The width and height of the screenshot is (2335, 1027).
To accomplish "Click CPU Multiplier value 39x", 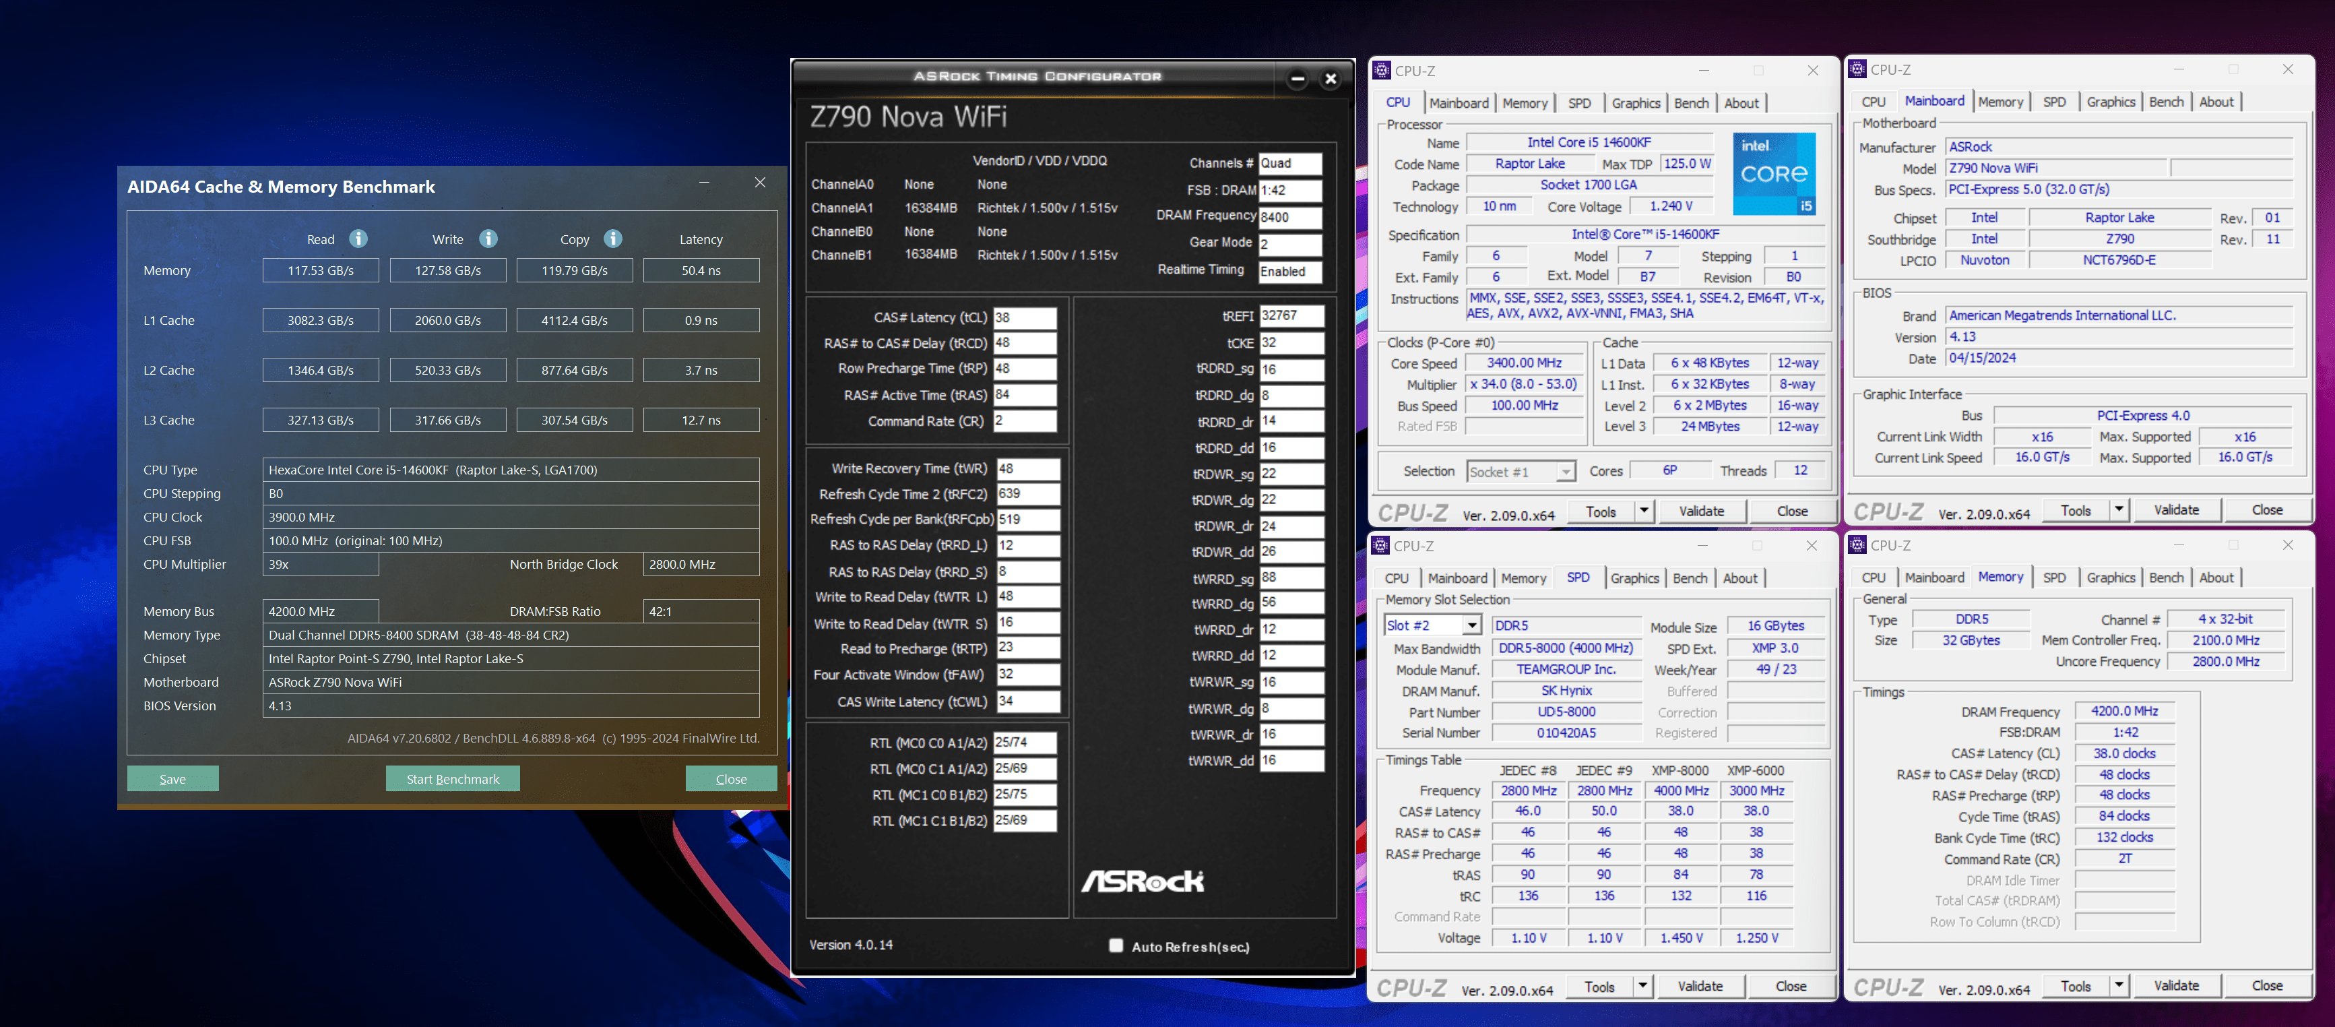I will click(321, 564).
